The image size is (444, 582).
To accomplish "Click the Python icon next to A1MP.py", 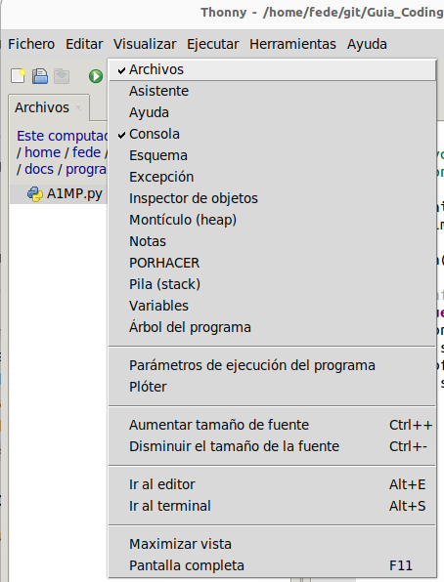I will (35, 194).
